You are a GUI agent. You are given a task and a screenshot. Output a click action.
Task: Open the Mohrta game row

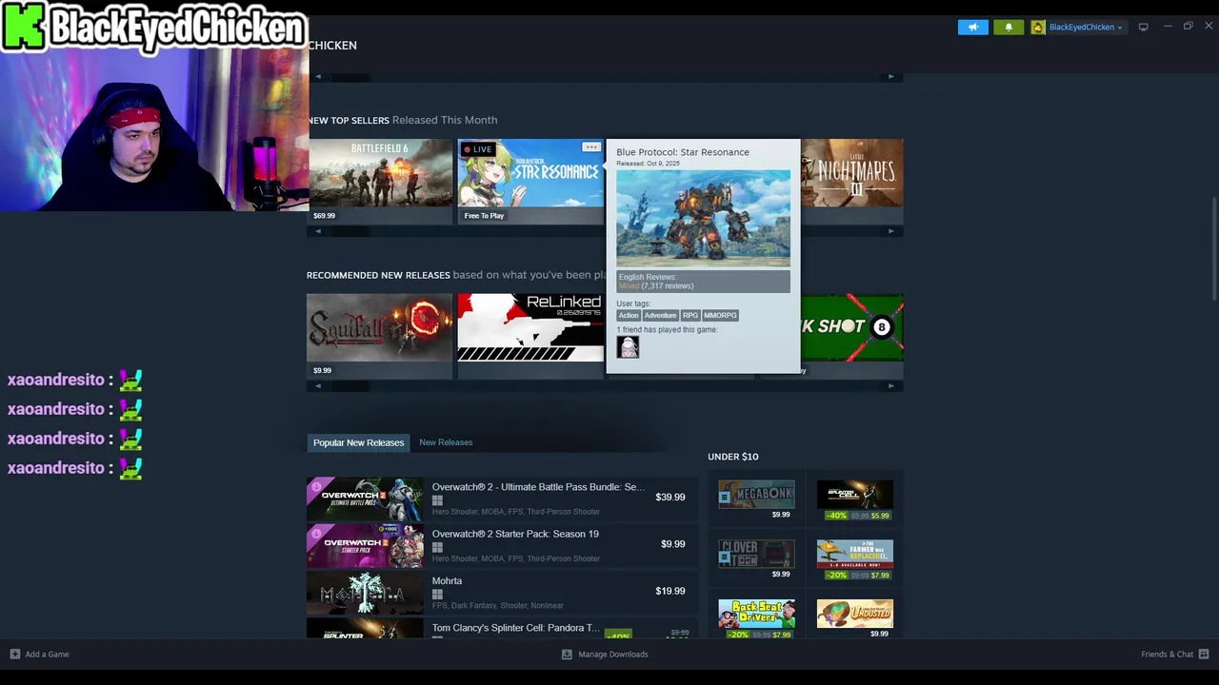click(x=502, y=592)
